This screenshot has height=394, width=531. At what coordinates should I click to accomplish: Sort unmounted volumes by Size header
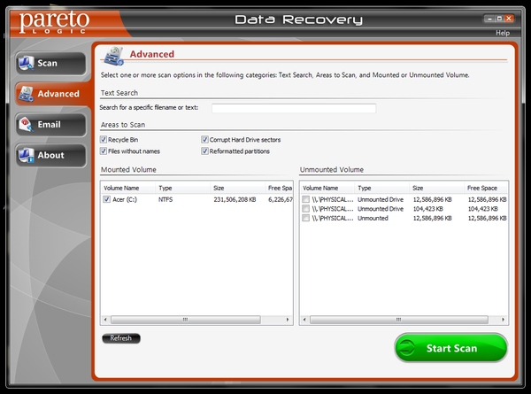pyautogui.click(x=437, y=188)
